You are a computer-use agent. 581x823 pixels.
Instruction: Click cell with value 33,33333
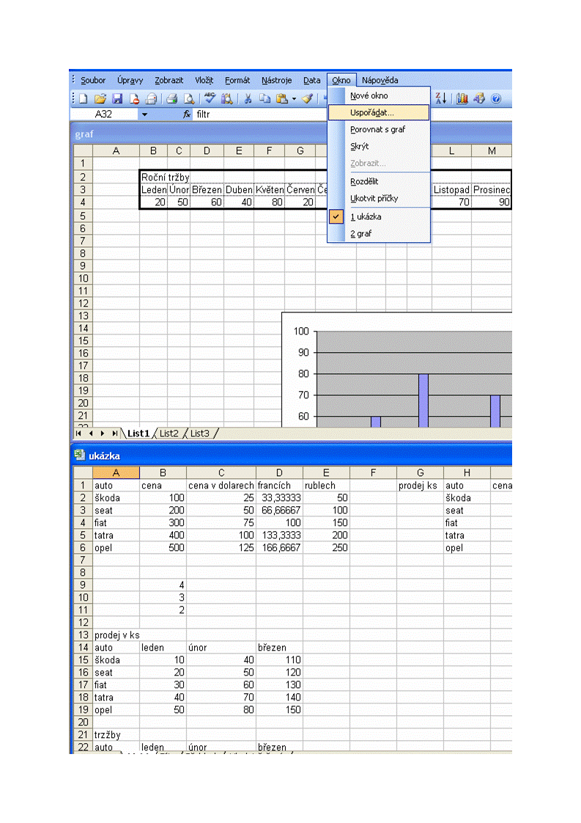tap(279, 498)
